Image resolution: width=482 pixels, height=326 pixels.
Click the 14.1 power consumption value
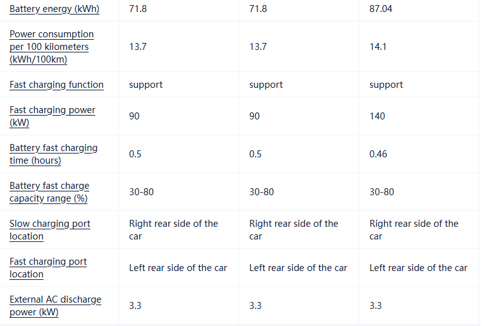(378, 47)
